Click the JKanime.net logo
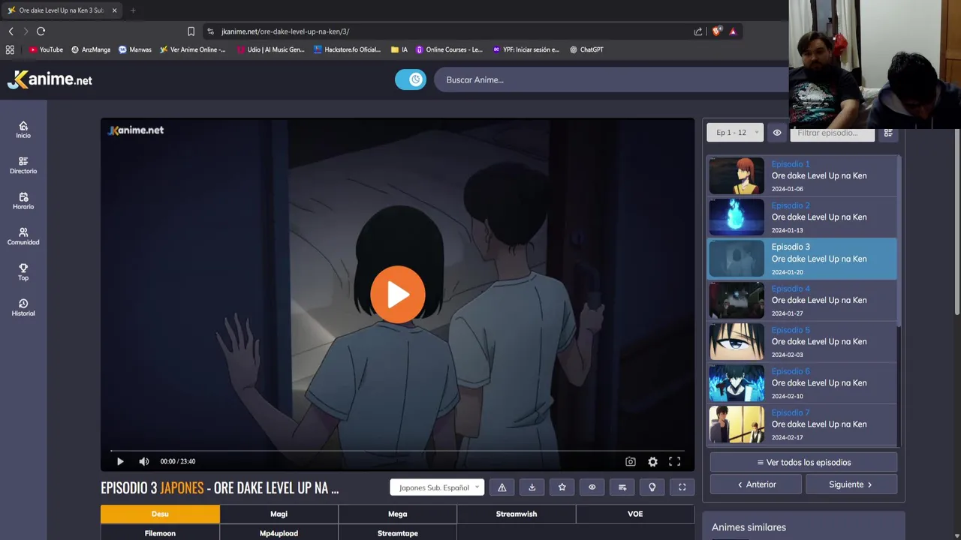Viewport: 961px width, 540px height. pyautogui.click(x=50, y=79)
